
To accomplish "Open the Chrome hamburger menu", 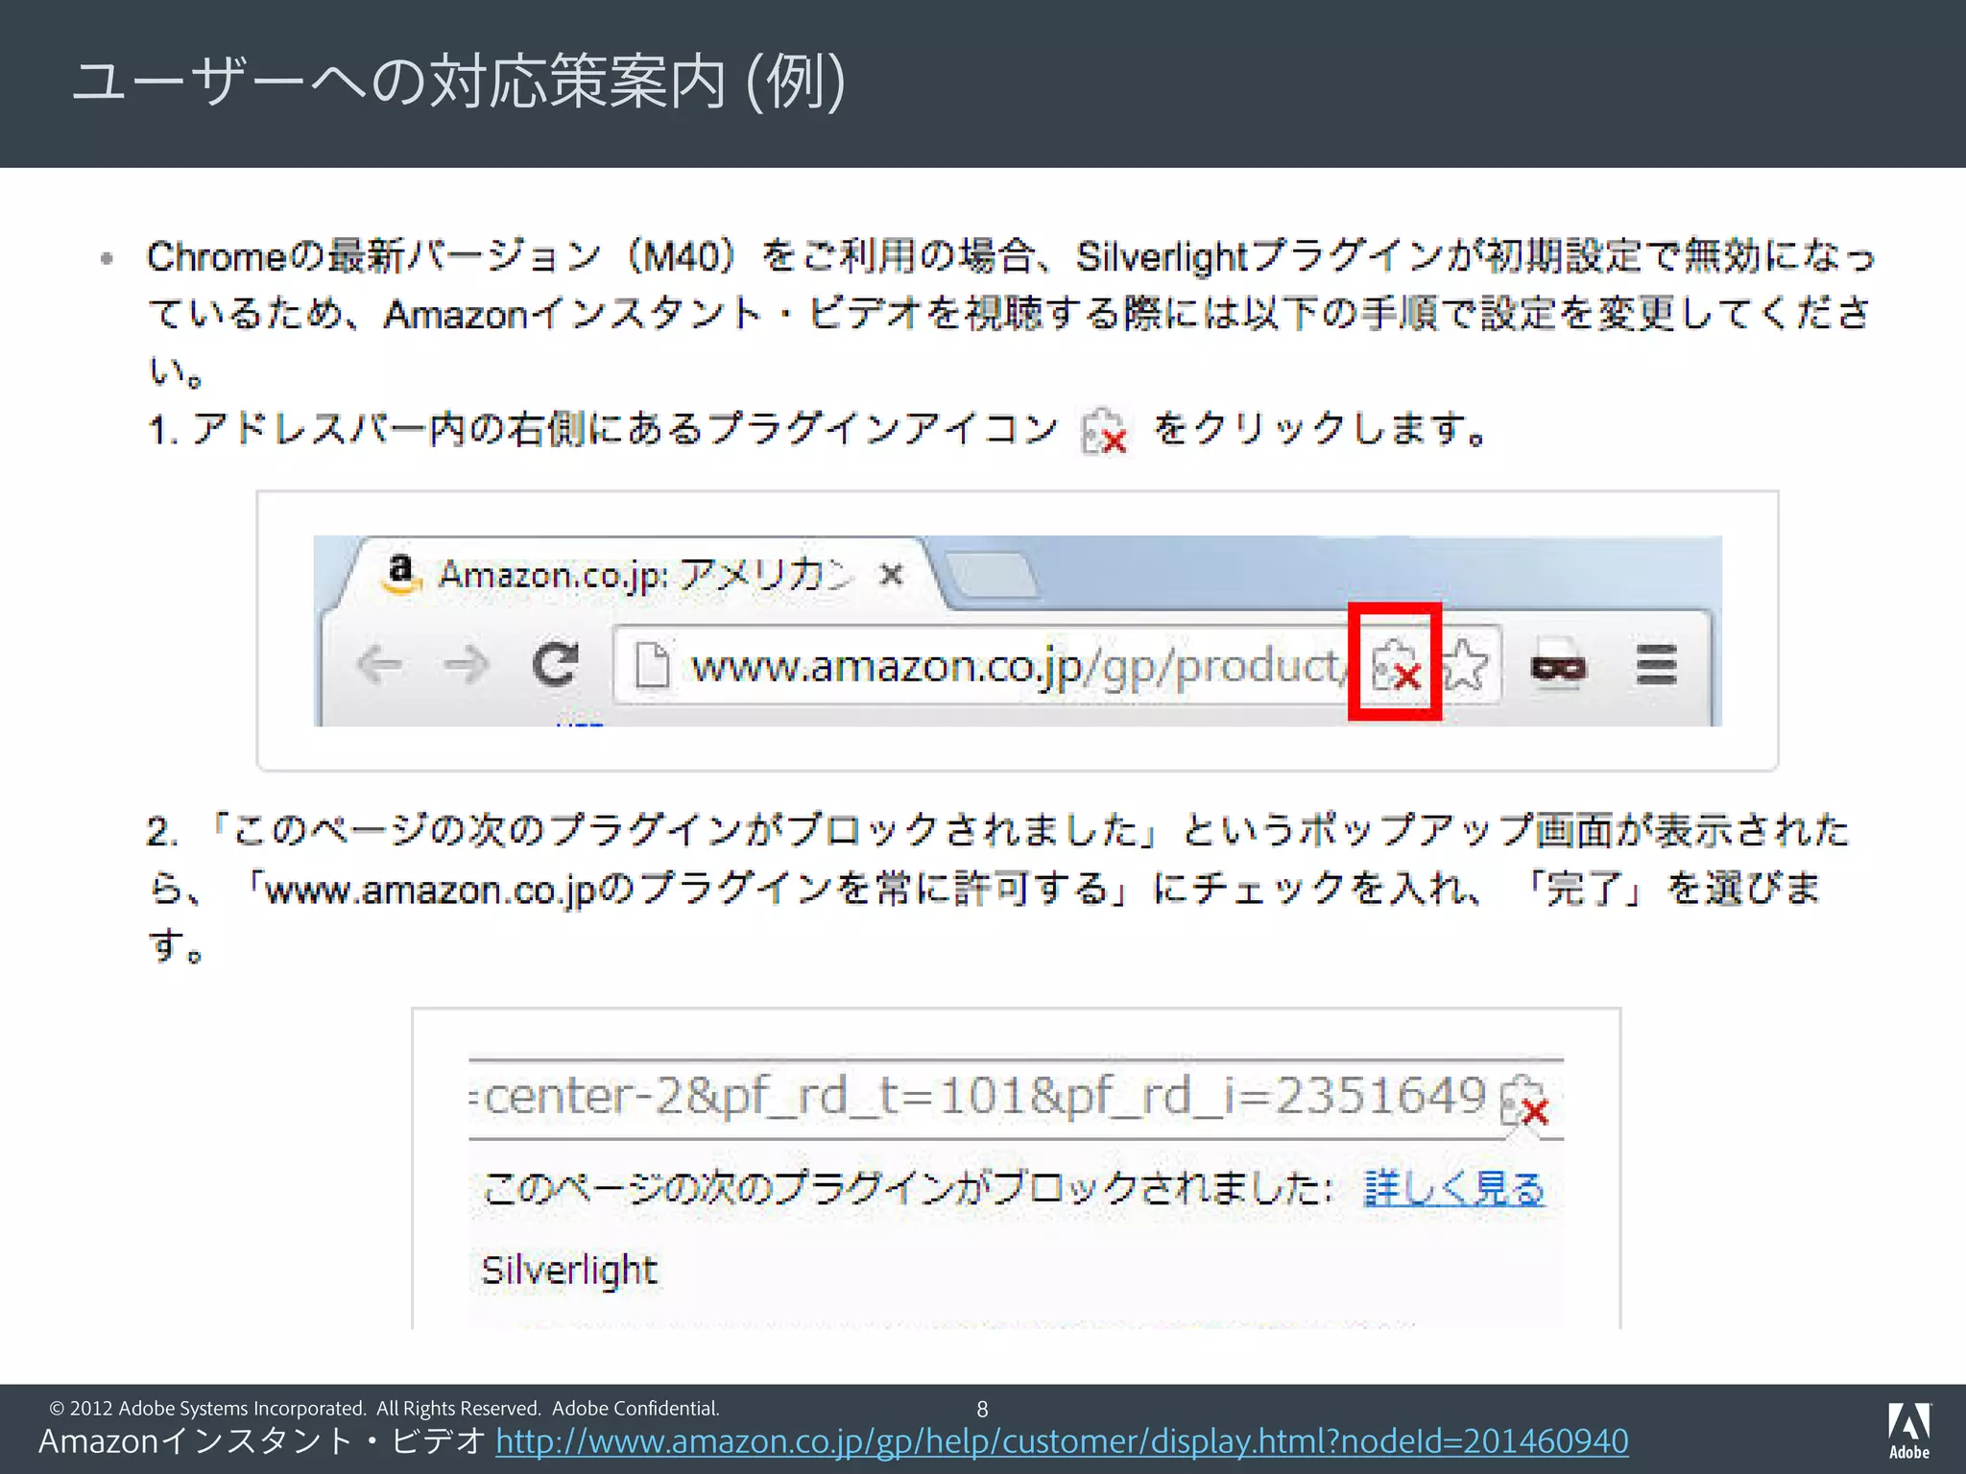I will (1656, 664).
